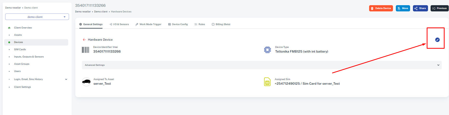Click the Share button

point(420,8)
